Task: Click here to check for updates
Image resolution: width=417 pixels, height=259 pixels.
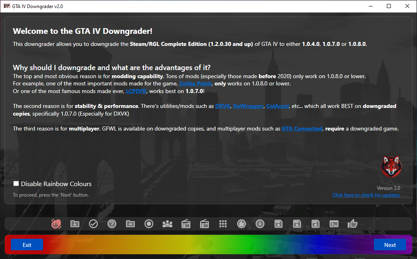Action: (x=366, y=195)
